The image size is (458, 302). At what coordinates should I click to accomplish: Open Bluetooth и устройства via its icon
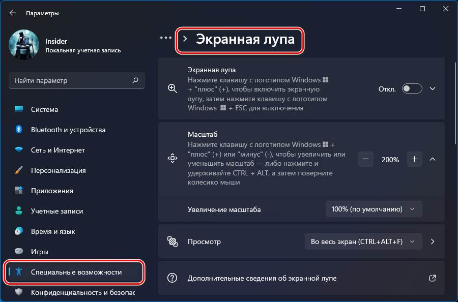(x=19, y=129)
